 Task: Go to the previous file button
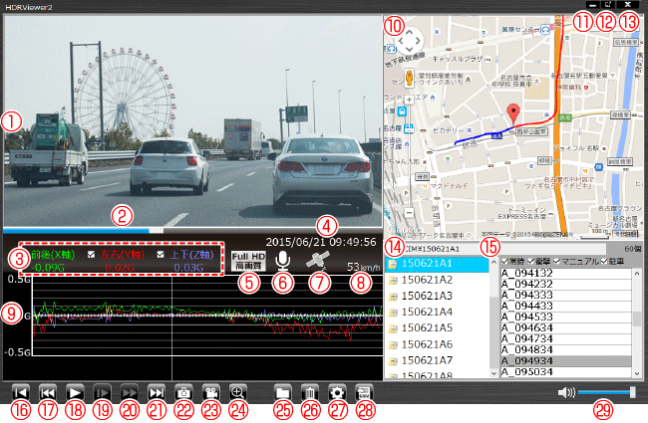48,392
